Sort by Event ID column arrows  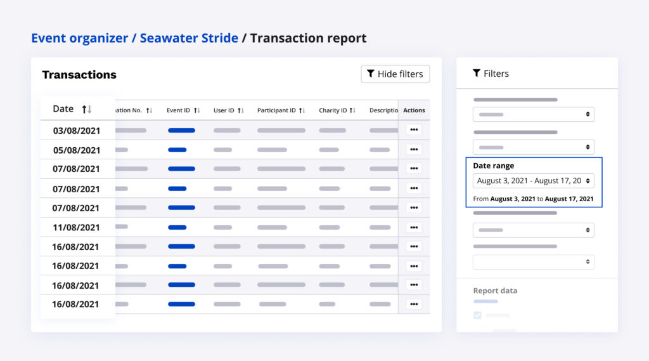(196, 110)
